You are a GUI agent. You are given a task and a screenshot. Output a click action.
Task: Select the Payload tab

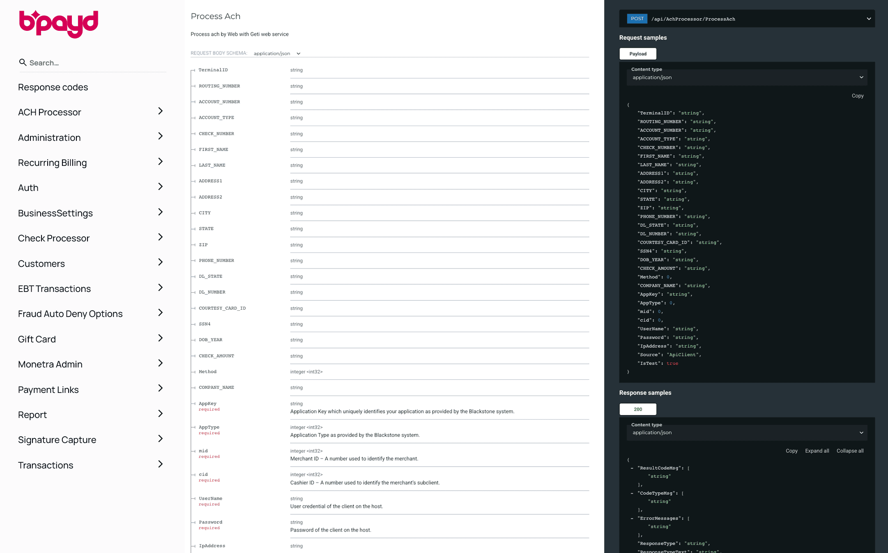(x=638, y=54)
